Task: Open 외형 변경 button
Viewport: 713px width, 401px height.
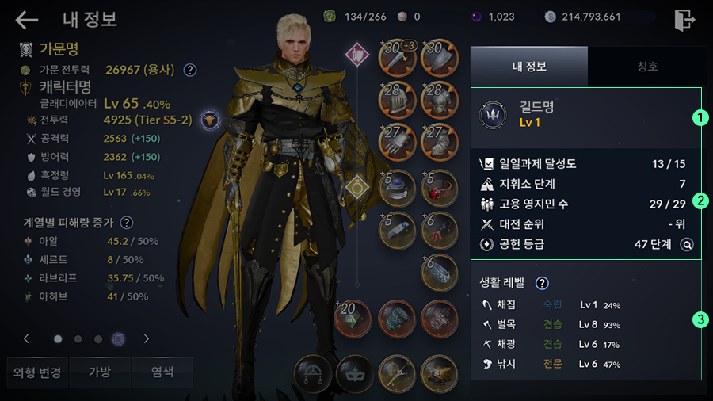Action: [x=37, y=372]
